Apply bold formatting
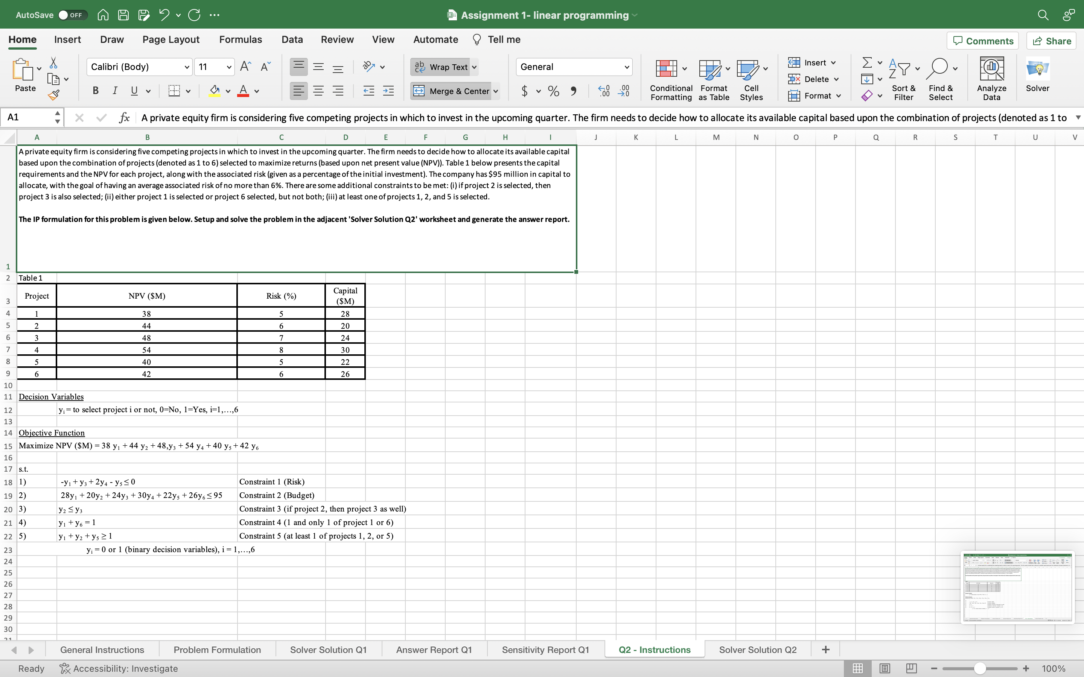 pyautogui.click(x=95, y=90)
